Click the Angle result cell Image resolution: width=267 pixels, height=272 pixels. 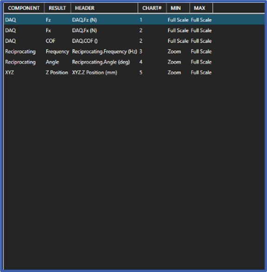pos(52,62)
